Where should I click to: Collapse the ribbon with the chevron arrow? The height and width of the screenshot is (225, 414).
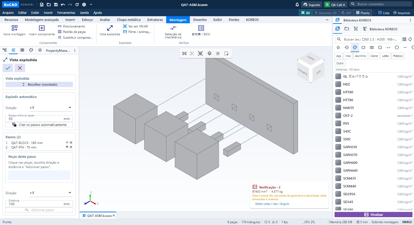(x=327, y=20)
